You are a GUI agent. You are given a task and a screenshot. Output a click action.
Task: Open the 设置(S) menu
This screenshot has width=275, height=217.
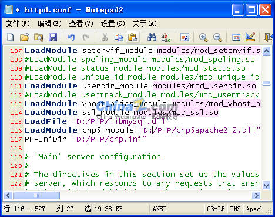point(113,24)
